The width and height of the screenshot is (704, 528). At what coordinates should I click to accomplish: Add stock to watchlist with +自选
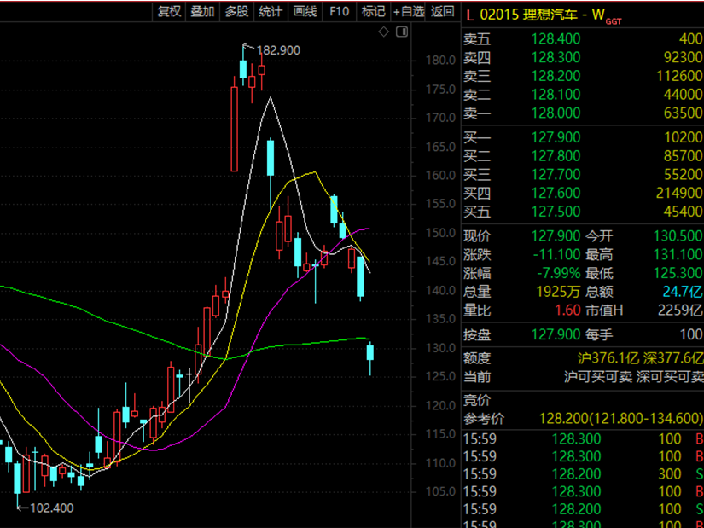coord(409,11)
